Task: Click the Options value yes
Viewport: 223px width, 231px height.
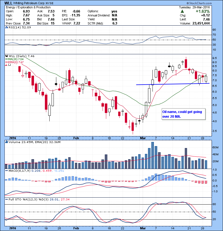Action: click(x=114, y=11)
